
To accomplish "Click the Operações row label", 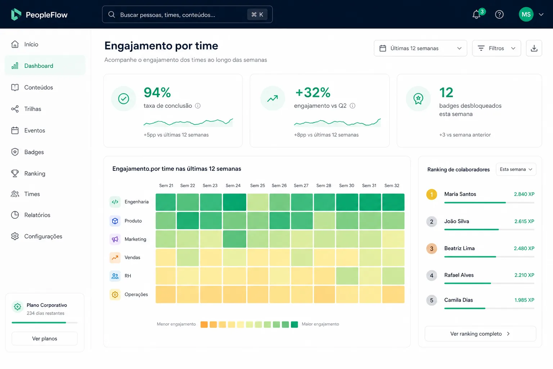I will coord(136,294).
